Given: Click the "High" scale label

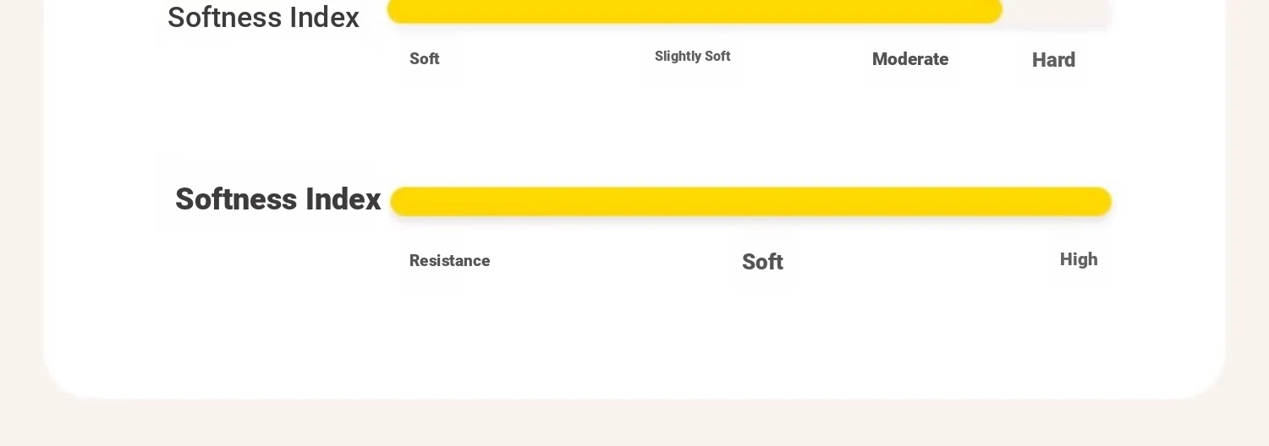Looking at the screenshot, I should click(1079, 259).
